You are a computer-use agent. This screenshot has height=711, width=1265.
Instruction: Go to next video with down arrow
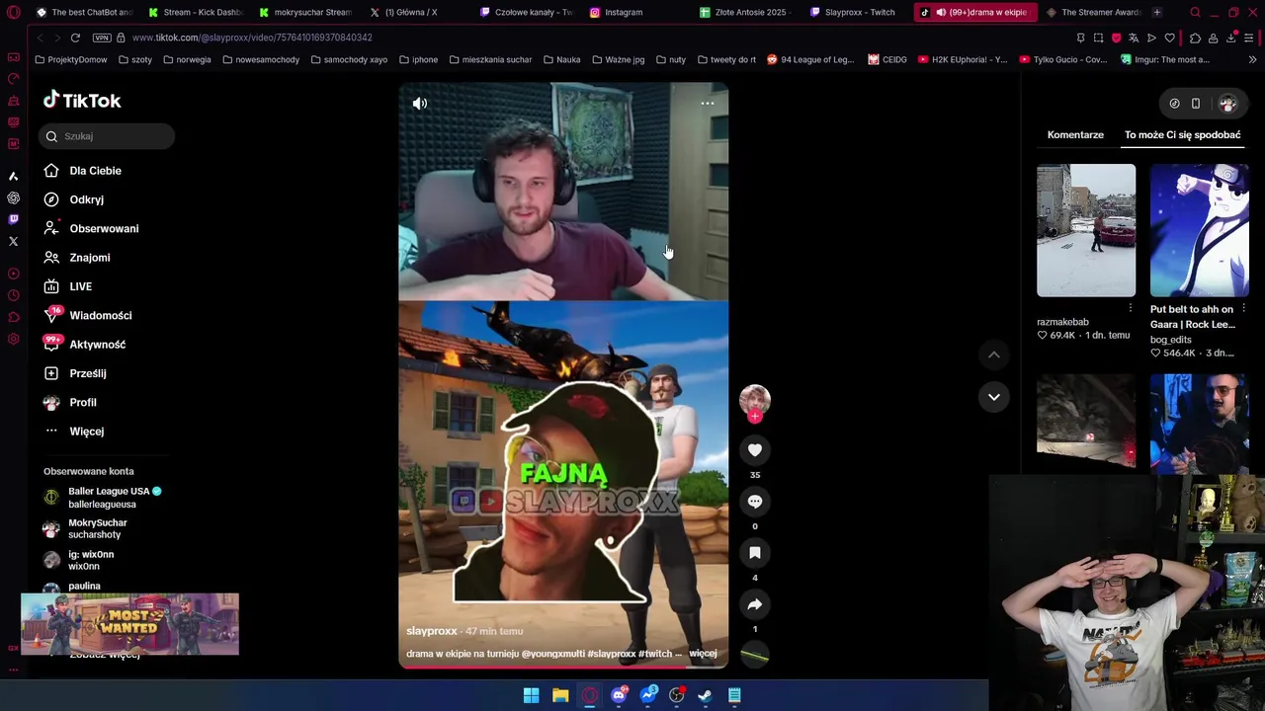pos(994,397)
